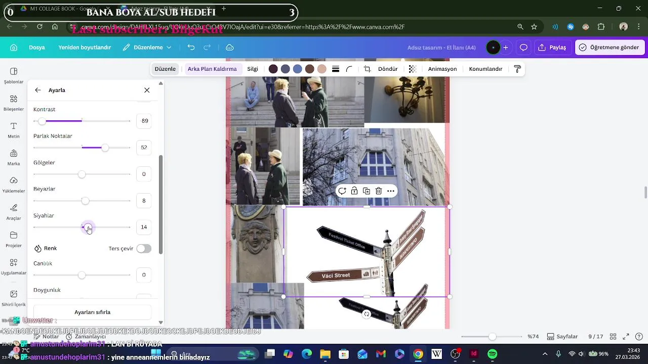Select the Silgi eraser option
Viewport: 648px width, 364px height.
pyautogui.click(x=253, y=69)
